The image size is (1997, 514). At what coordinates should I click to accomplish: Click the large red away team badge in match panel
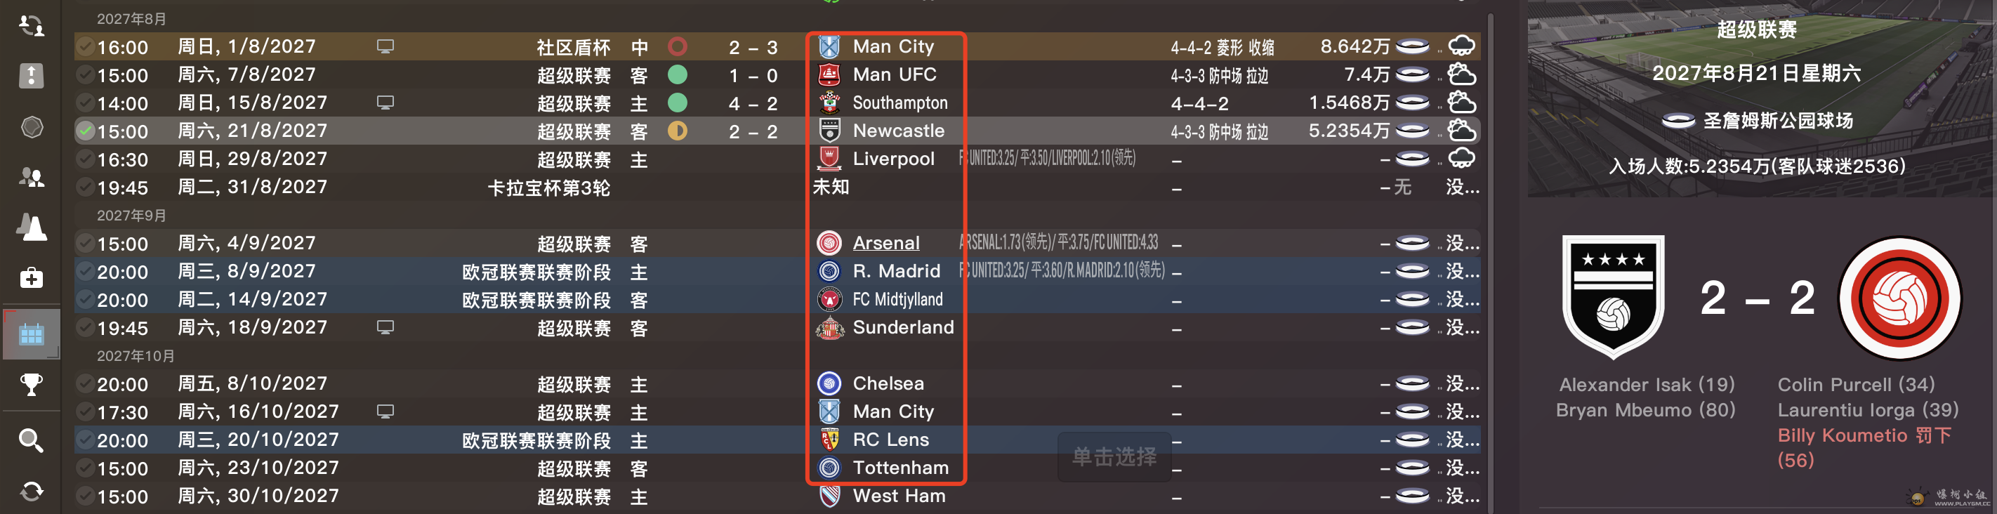[1899, 298]
